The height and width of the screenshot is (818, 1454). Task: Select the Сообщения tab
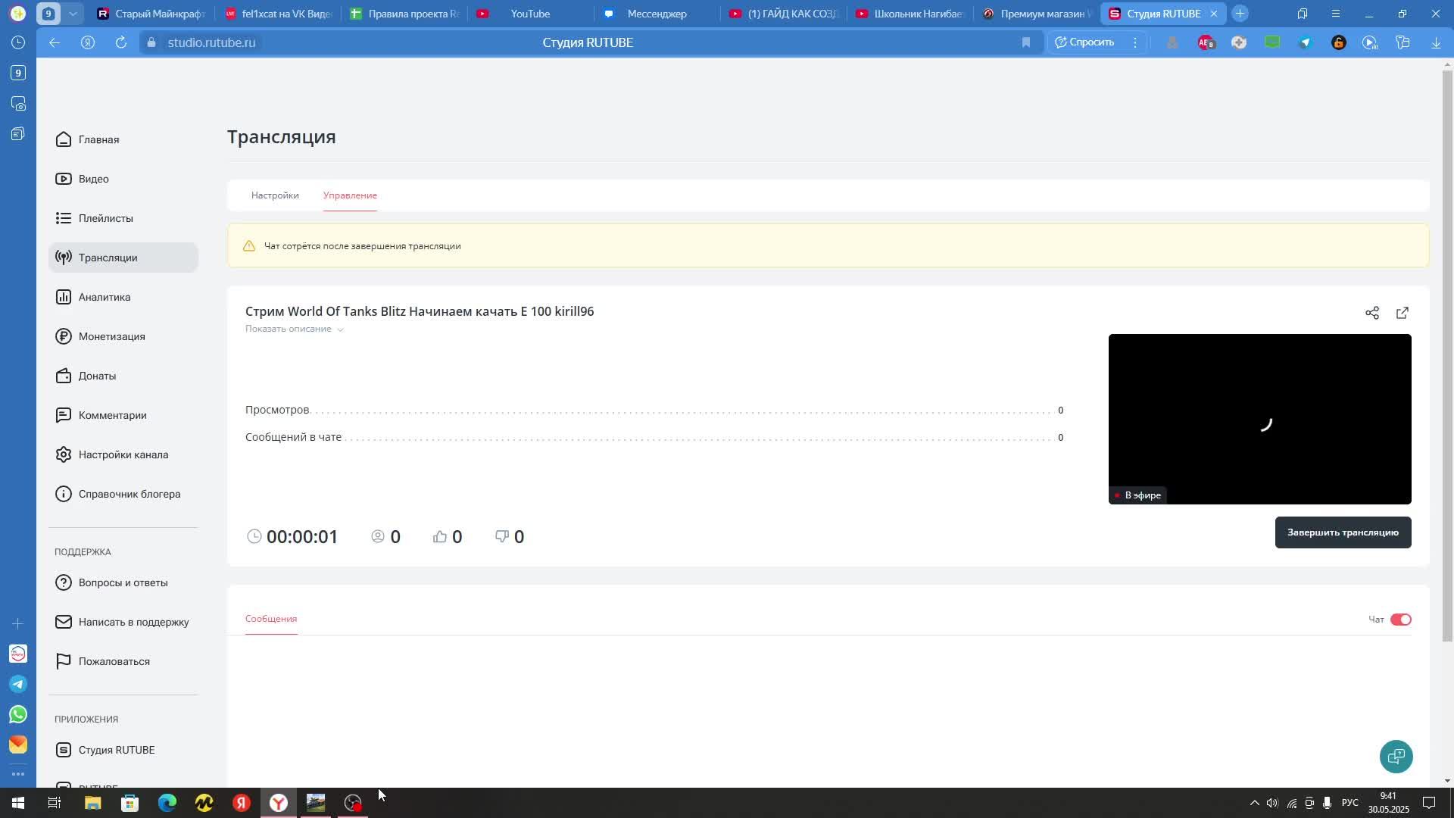tap(271, 619)
